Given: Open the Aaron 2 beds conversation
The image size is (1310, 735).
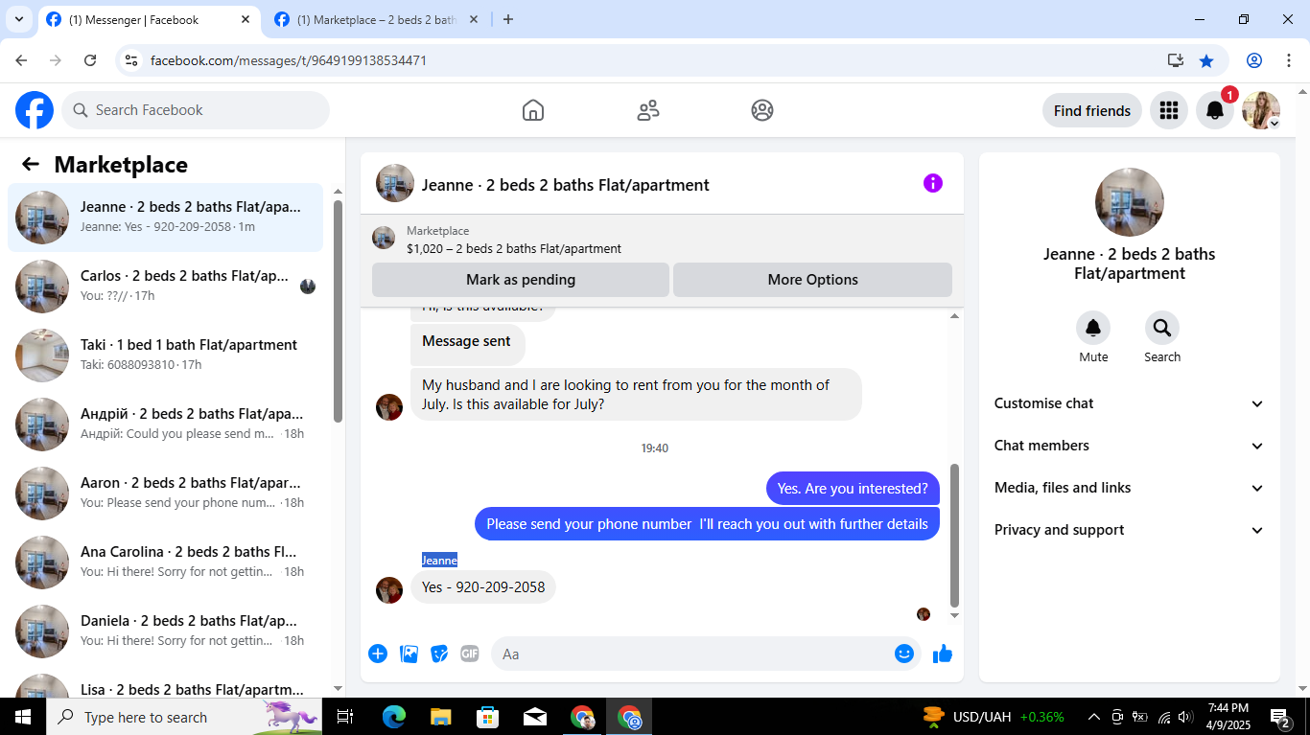Looking at the screenshot, I should pos(166,494).
